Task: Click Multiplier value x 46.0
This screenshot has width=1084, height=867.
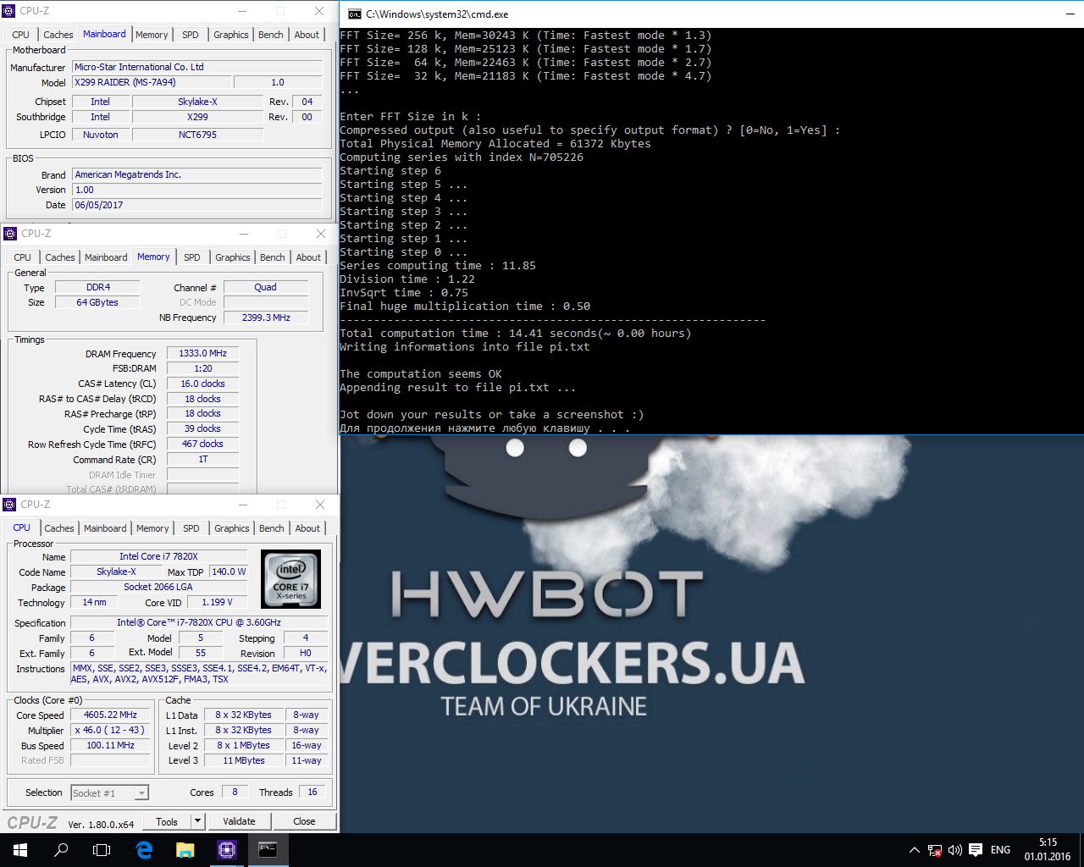Action: [x=110, y=730]
